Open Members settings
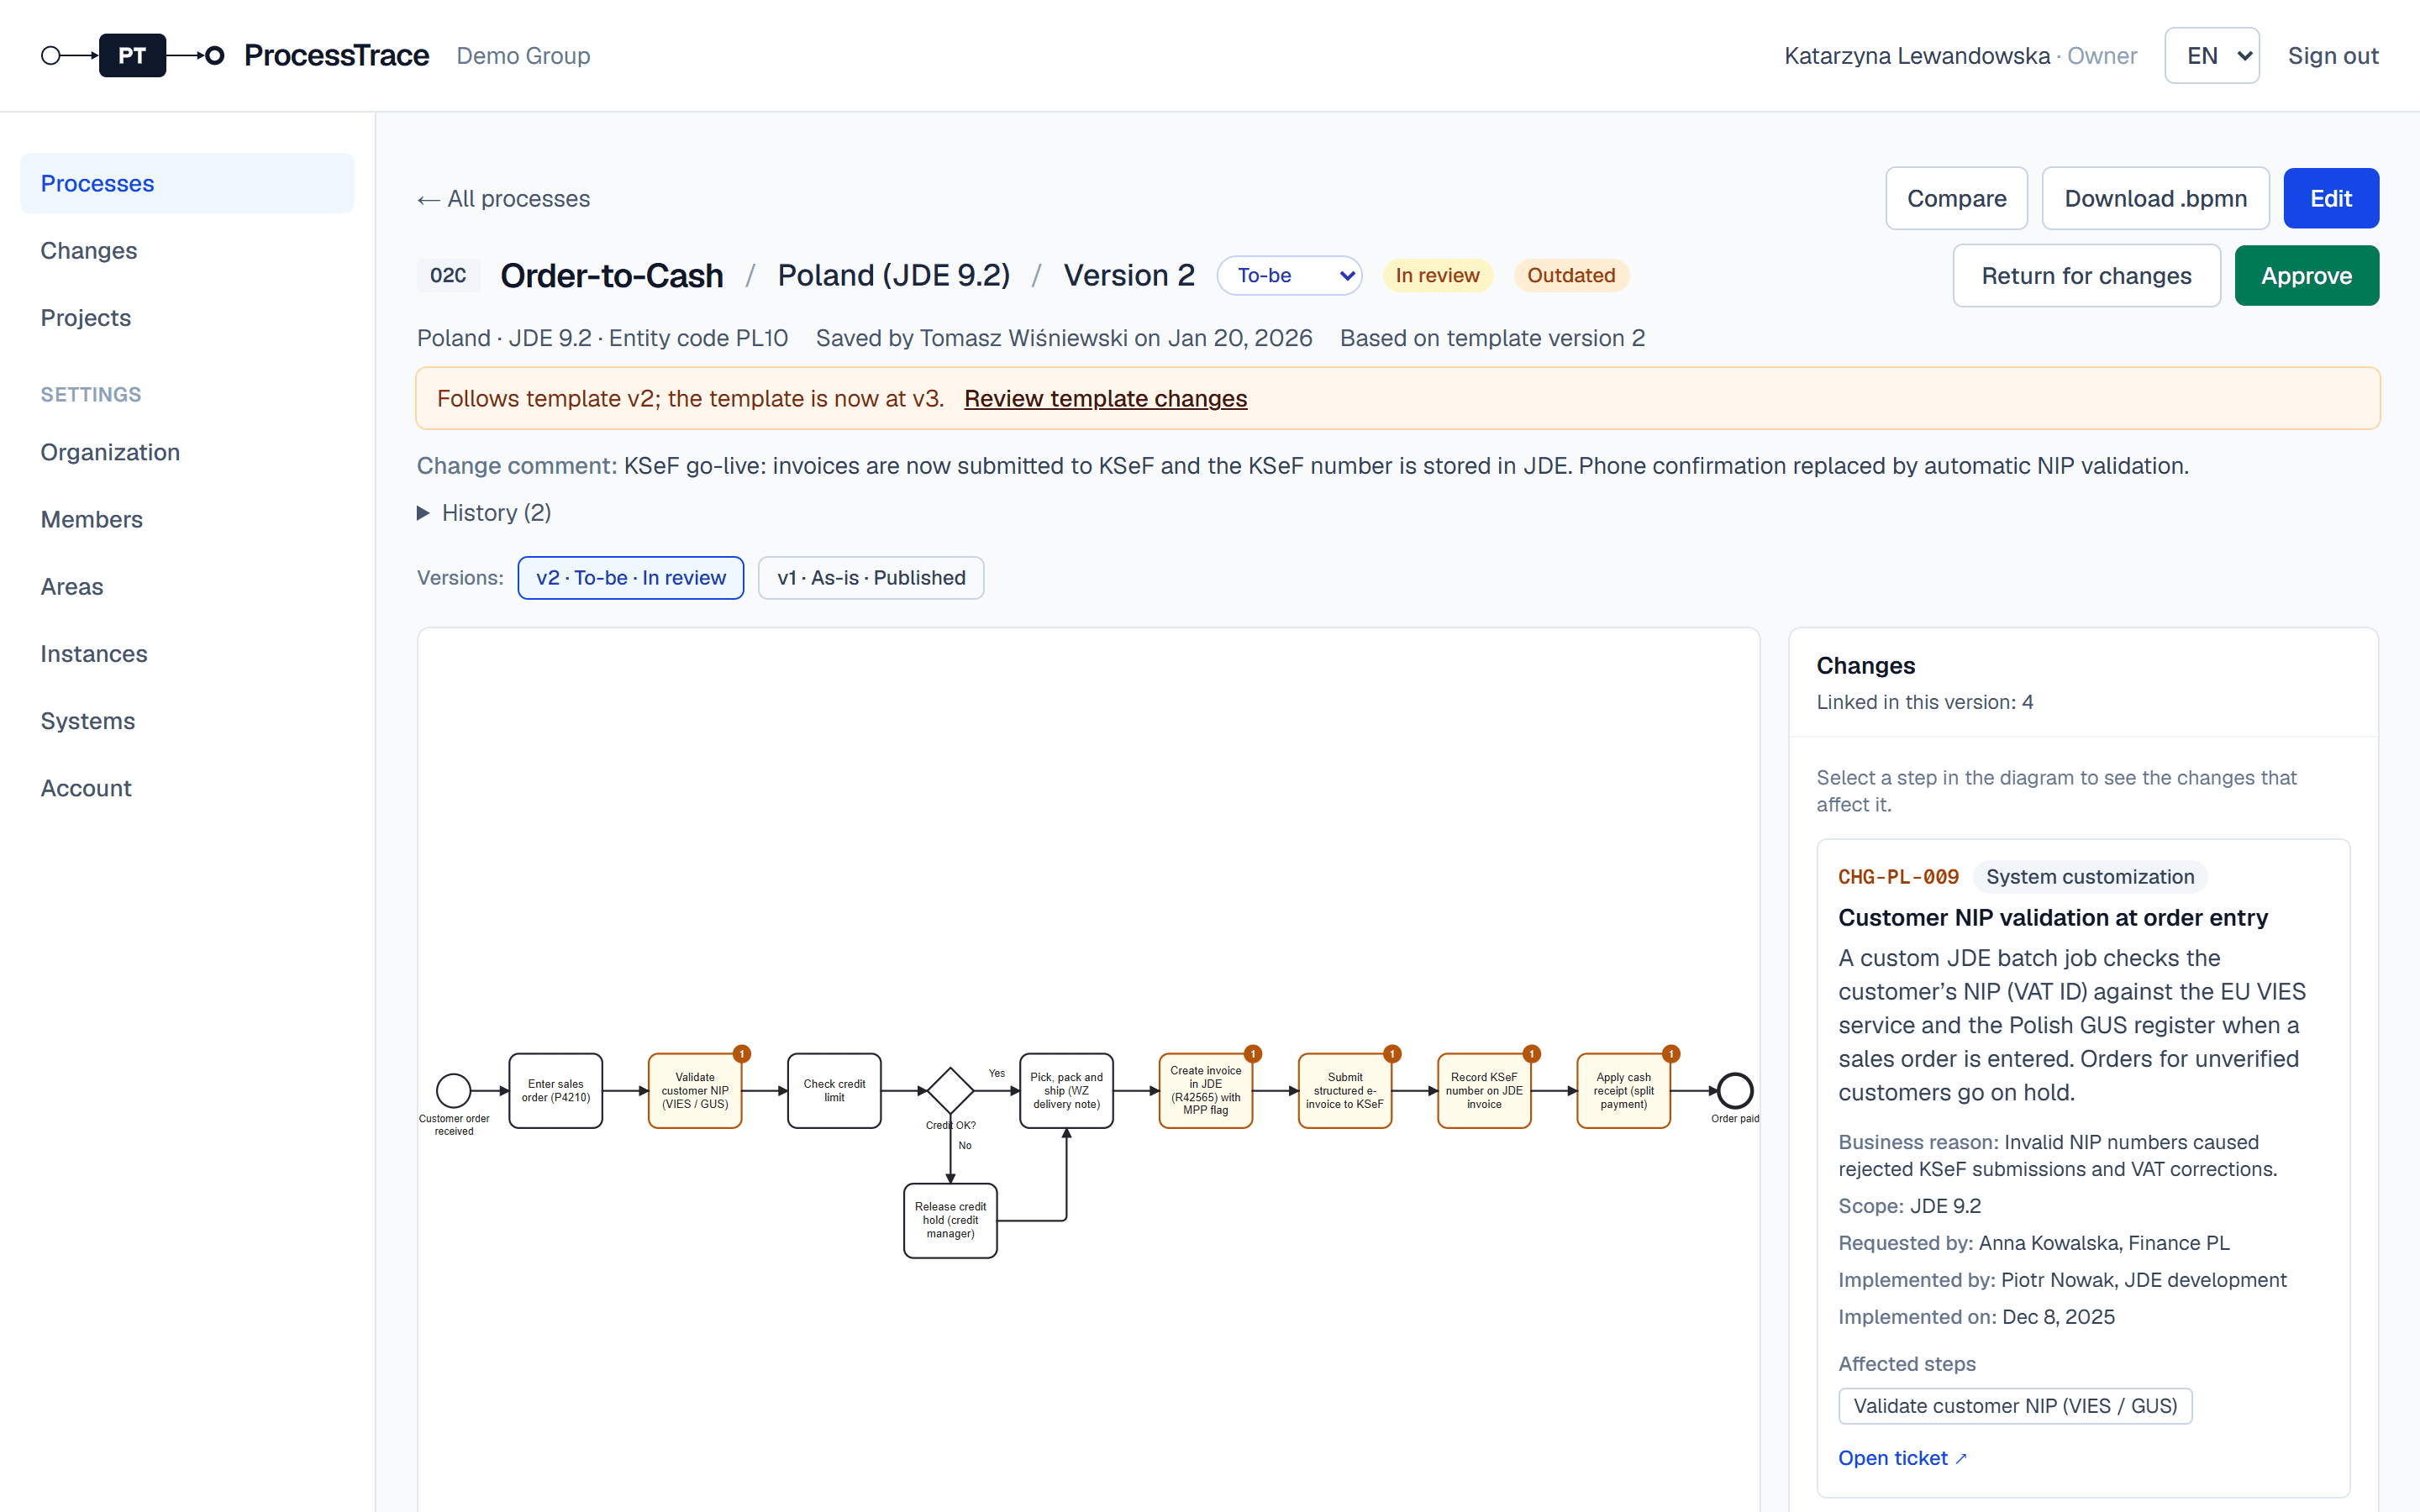 click(x=187, y=519)
